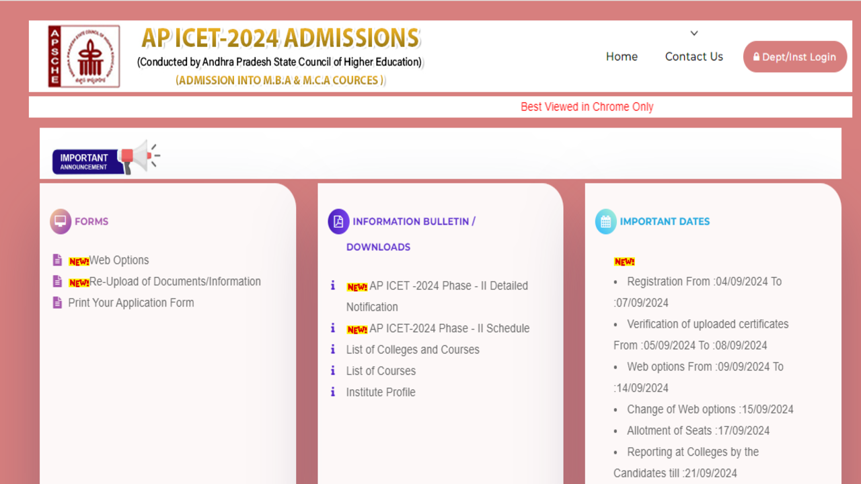Click info icon beside List of Courses
The image size is (861, 484).
pos(332,370)
